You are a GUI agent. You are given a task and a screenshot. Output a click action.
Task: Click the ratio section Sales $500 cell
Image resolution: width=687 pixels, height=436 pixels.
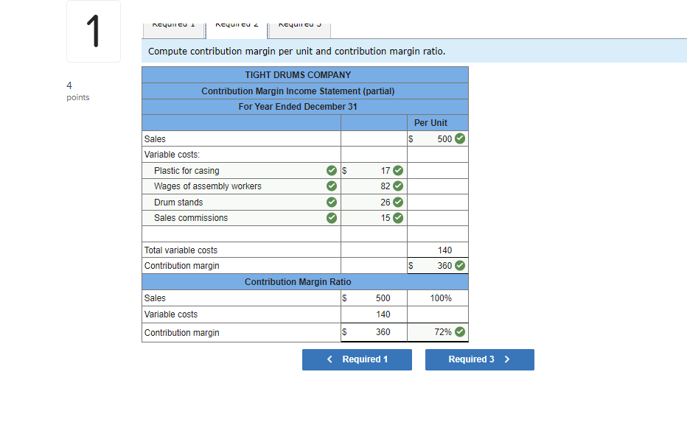point(374,298)
